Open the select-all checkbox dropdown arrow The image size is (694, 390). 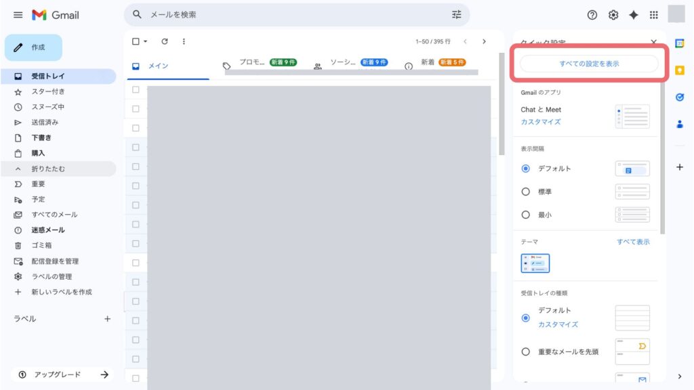145,42
